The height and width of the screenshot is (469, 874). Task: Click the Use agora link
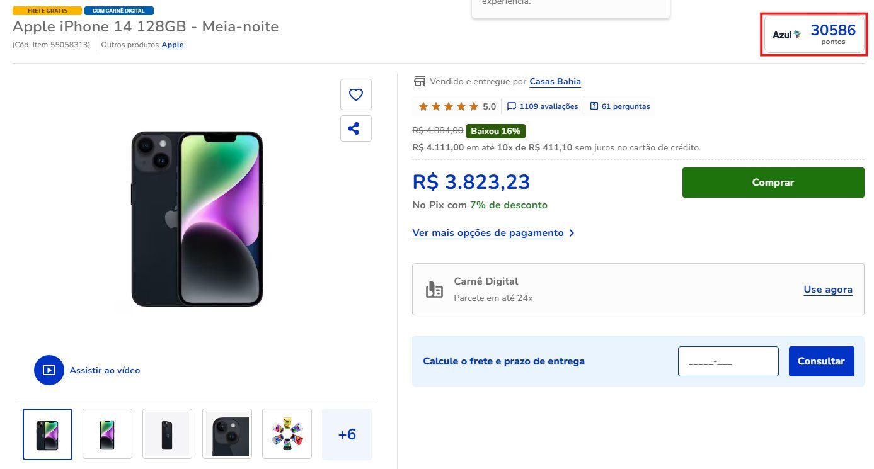click(828, 290)
